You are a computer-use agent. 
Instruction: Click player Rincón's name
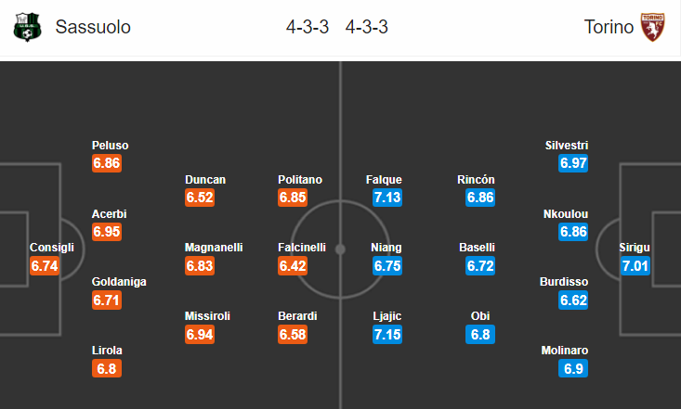[476, 180]
